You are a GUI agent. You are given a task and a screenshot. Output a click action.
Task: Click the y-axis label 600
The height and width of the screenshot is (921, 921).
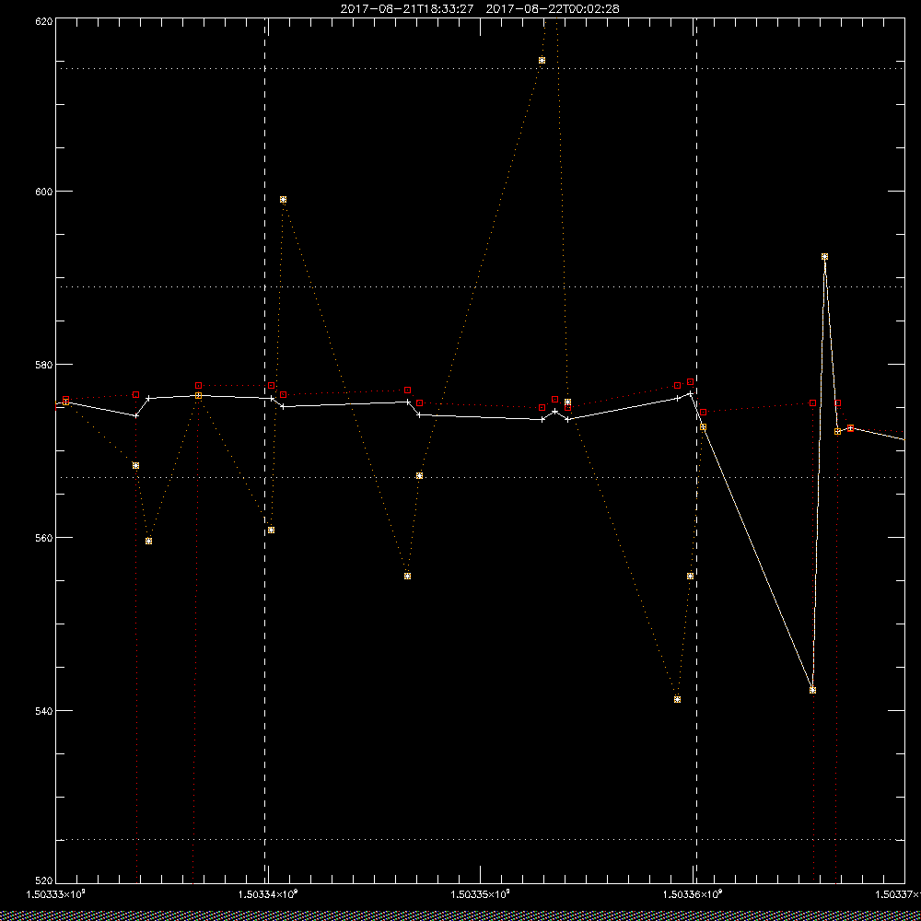click(44, 192)
